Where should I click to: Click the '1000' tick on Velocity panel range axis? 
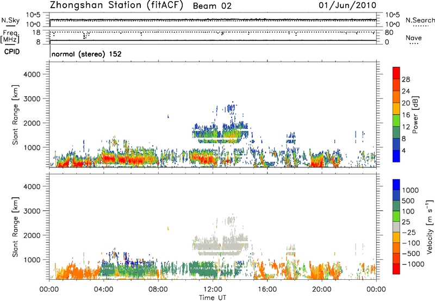(x=32, y=260)
